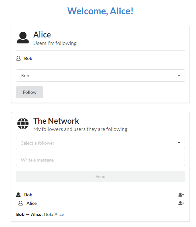
Task: Select Bob's name under Users I'm following
Action: point(28,59)
